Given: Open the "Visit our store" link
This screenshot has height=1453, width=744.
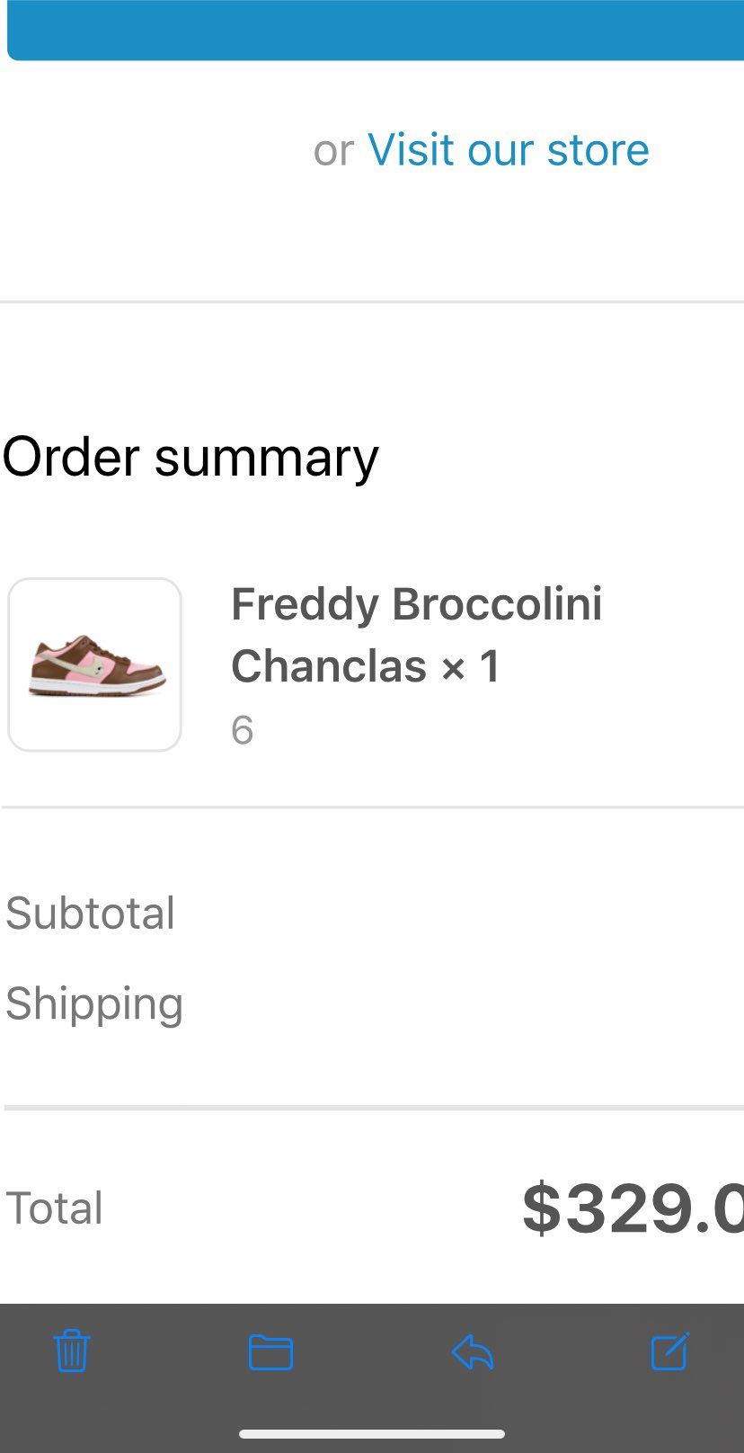Looking at the screenshot, I should (508, 149).
